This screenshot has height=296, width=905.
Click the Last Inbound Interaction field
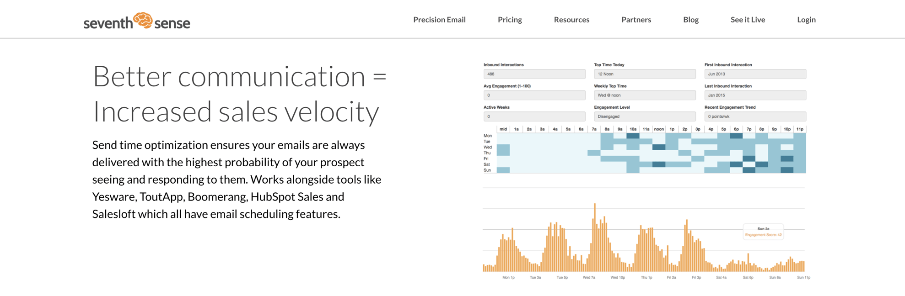755,95
